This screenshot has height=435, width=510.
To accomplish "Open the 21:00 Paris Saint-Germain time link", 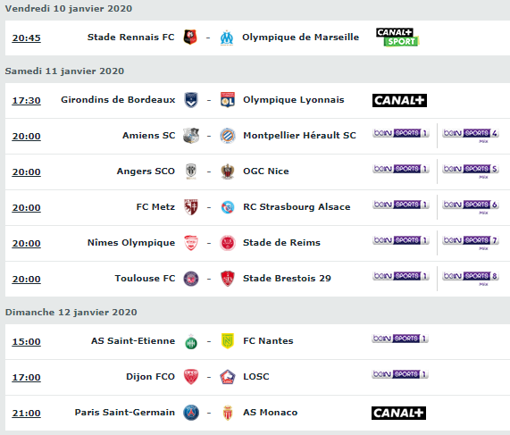I will (x=26, y=414).
